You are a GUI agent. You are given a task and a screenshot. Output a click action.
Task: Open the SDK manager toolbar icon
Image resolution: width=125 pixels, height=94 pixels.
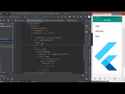pos(81,17)
